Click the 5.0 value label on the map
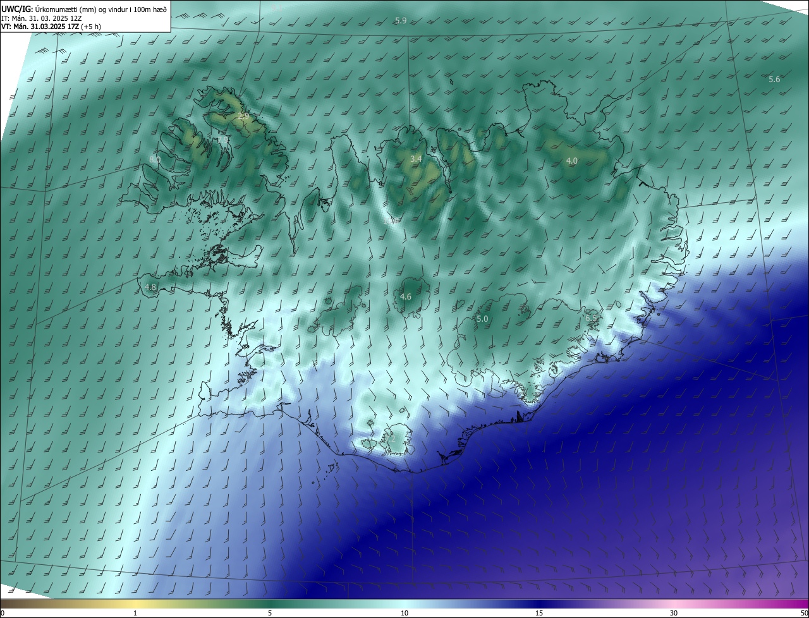 482,319
